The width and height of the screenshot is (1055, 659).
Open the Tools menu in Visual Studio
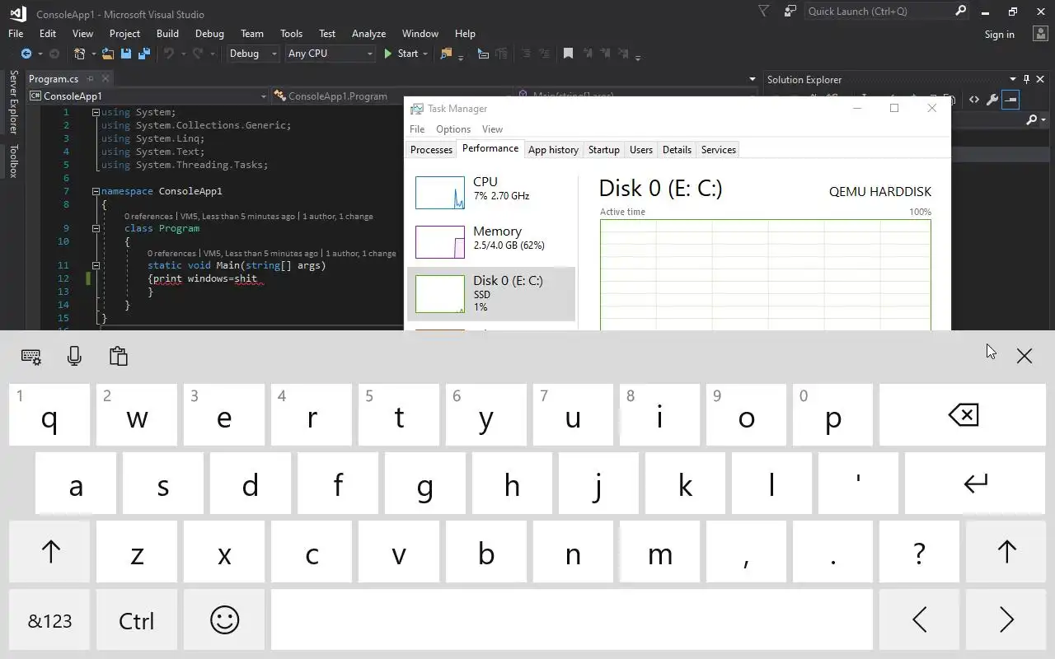291,34
